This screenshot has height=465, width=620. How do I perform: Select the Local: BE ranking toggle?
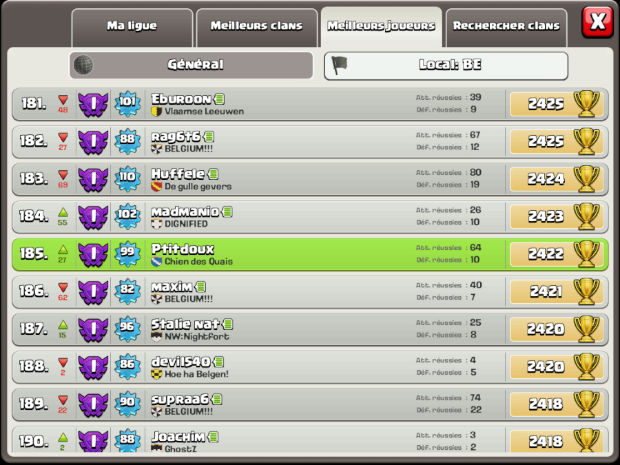coord(446,65)
